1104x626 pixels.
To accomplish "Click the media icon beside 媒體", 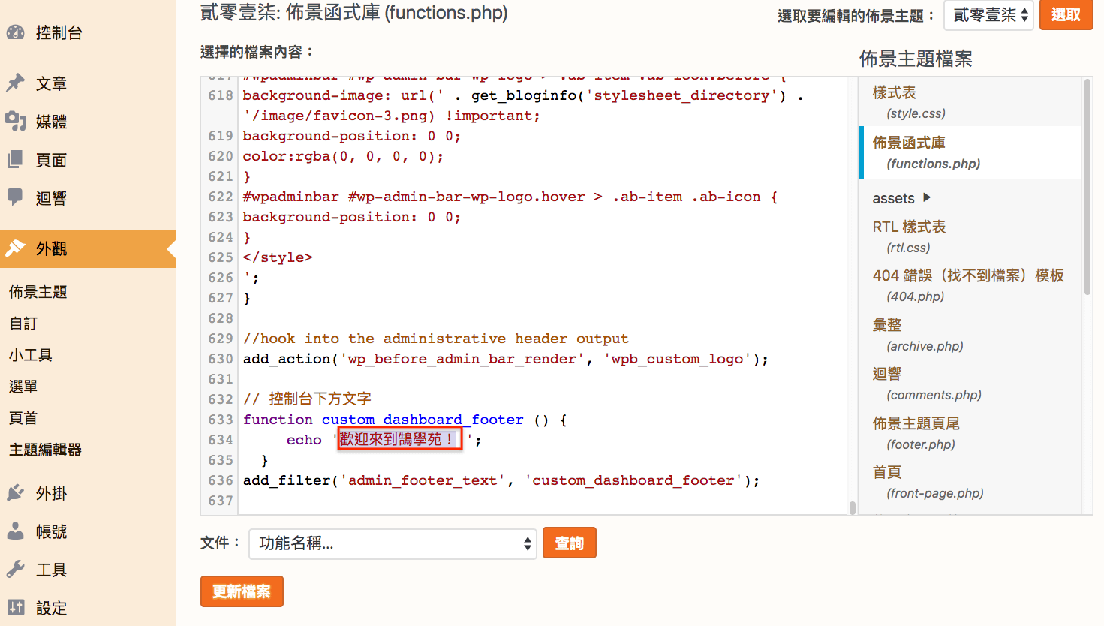I will 16,121.
